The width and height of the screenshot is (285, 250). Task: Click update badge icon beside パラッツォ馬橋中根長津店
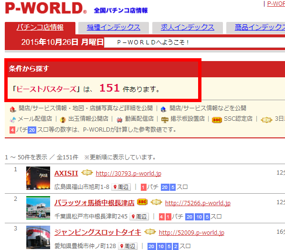pyautogui.click(x=156, y=202)
